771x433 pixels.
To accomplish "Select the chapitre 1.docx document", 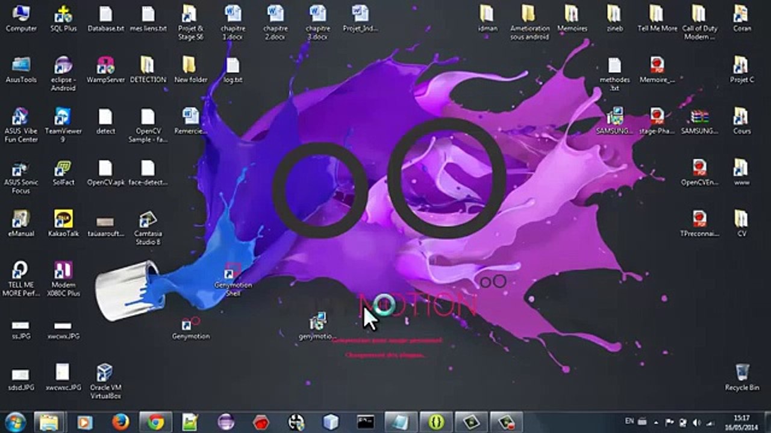I will pyautogui.click(x=233, y=23).
